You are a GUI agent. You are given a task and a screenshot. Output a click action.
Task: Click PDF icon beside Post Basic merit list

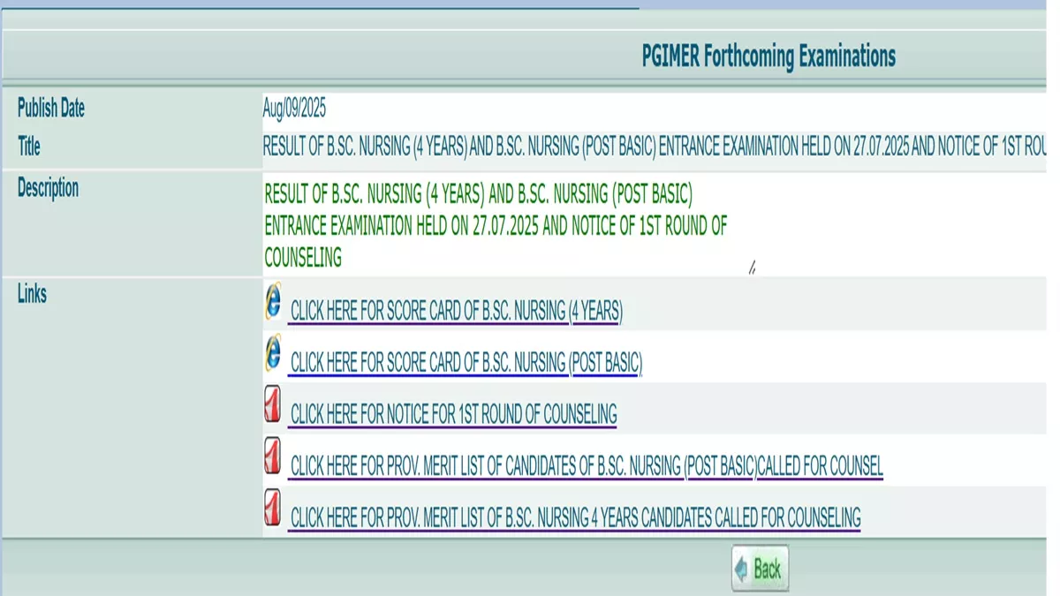point(273,456)
